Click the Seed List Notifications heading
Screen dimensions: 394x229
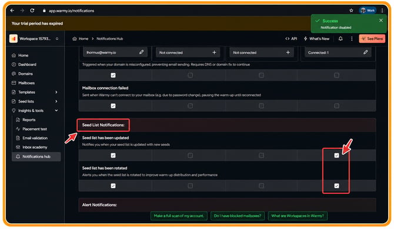pos(103,125)
